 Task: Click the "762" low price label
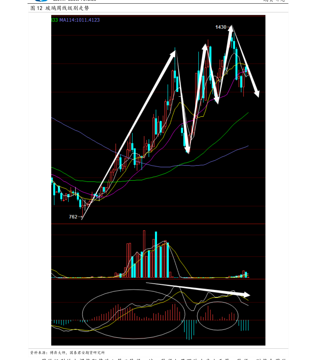(x=73, y=217)
